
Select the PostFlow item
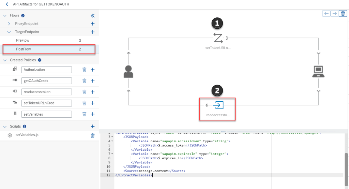pos(23,49)
